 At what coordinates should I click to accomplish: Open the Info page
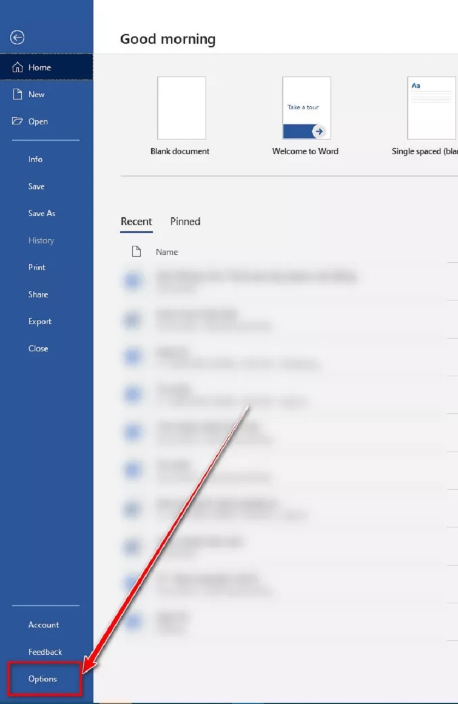point(35,159)
